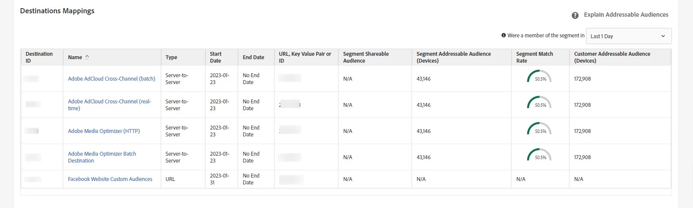
Task: Click the Customer Addressable Audience (Devices) header
Action: click(x=612, y=57)
